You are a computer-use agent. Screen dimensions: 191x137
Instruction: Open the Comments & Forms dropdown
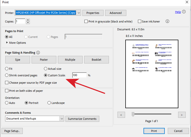tap(62, 119)
